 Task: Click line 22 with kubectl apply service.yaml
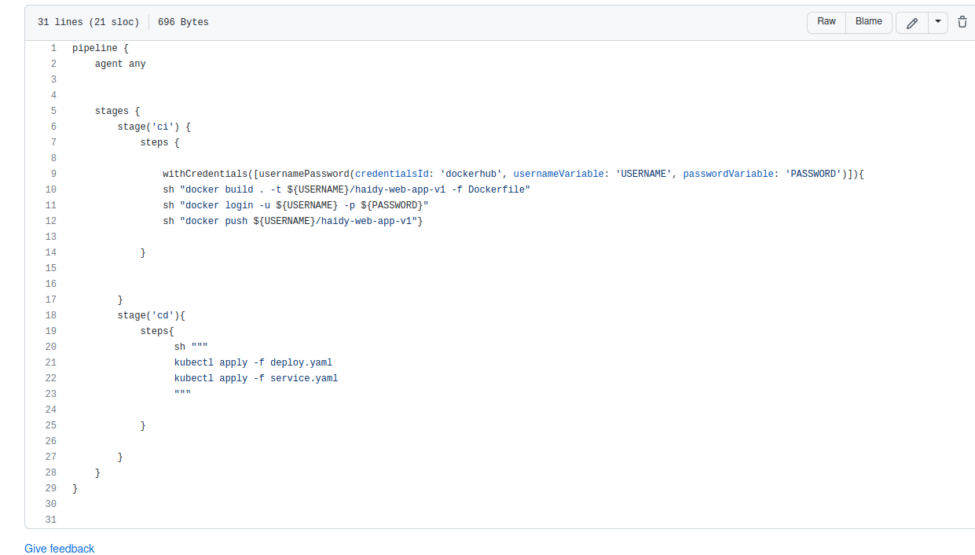[x=50, y=378]
